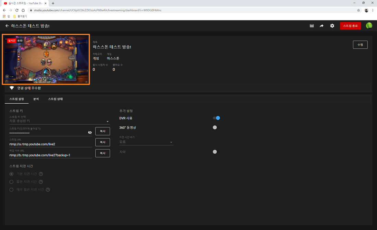
Task: Open a new browser tab with plus
Action: click(x=53, y=3)
